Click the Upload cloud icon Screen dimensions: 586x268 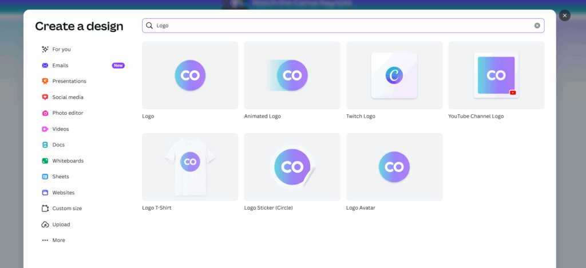45,225
